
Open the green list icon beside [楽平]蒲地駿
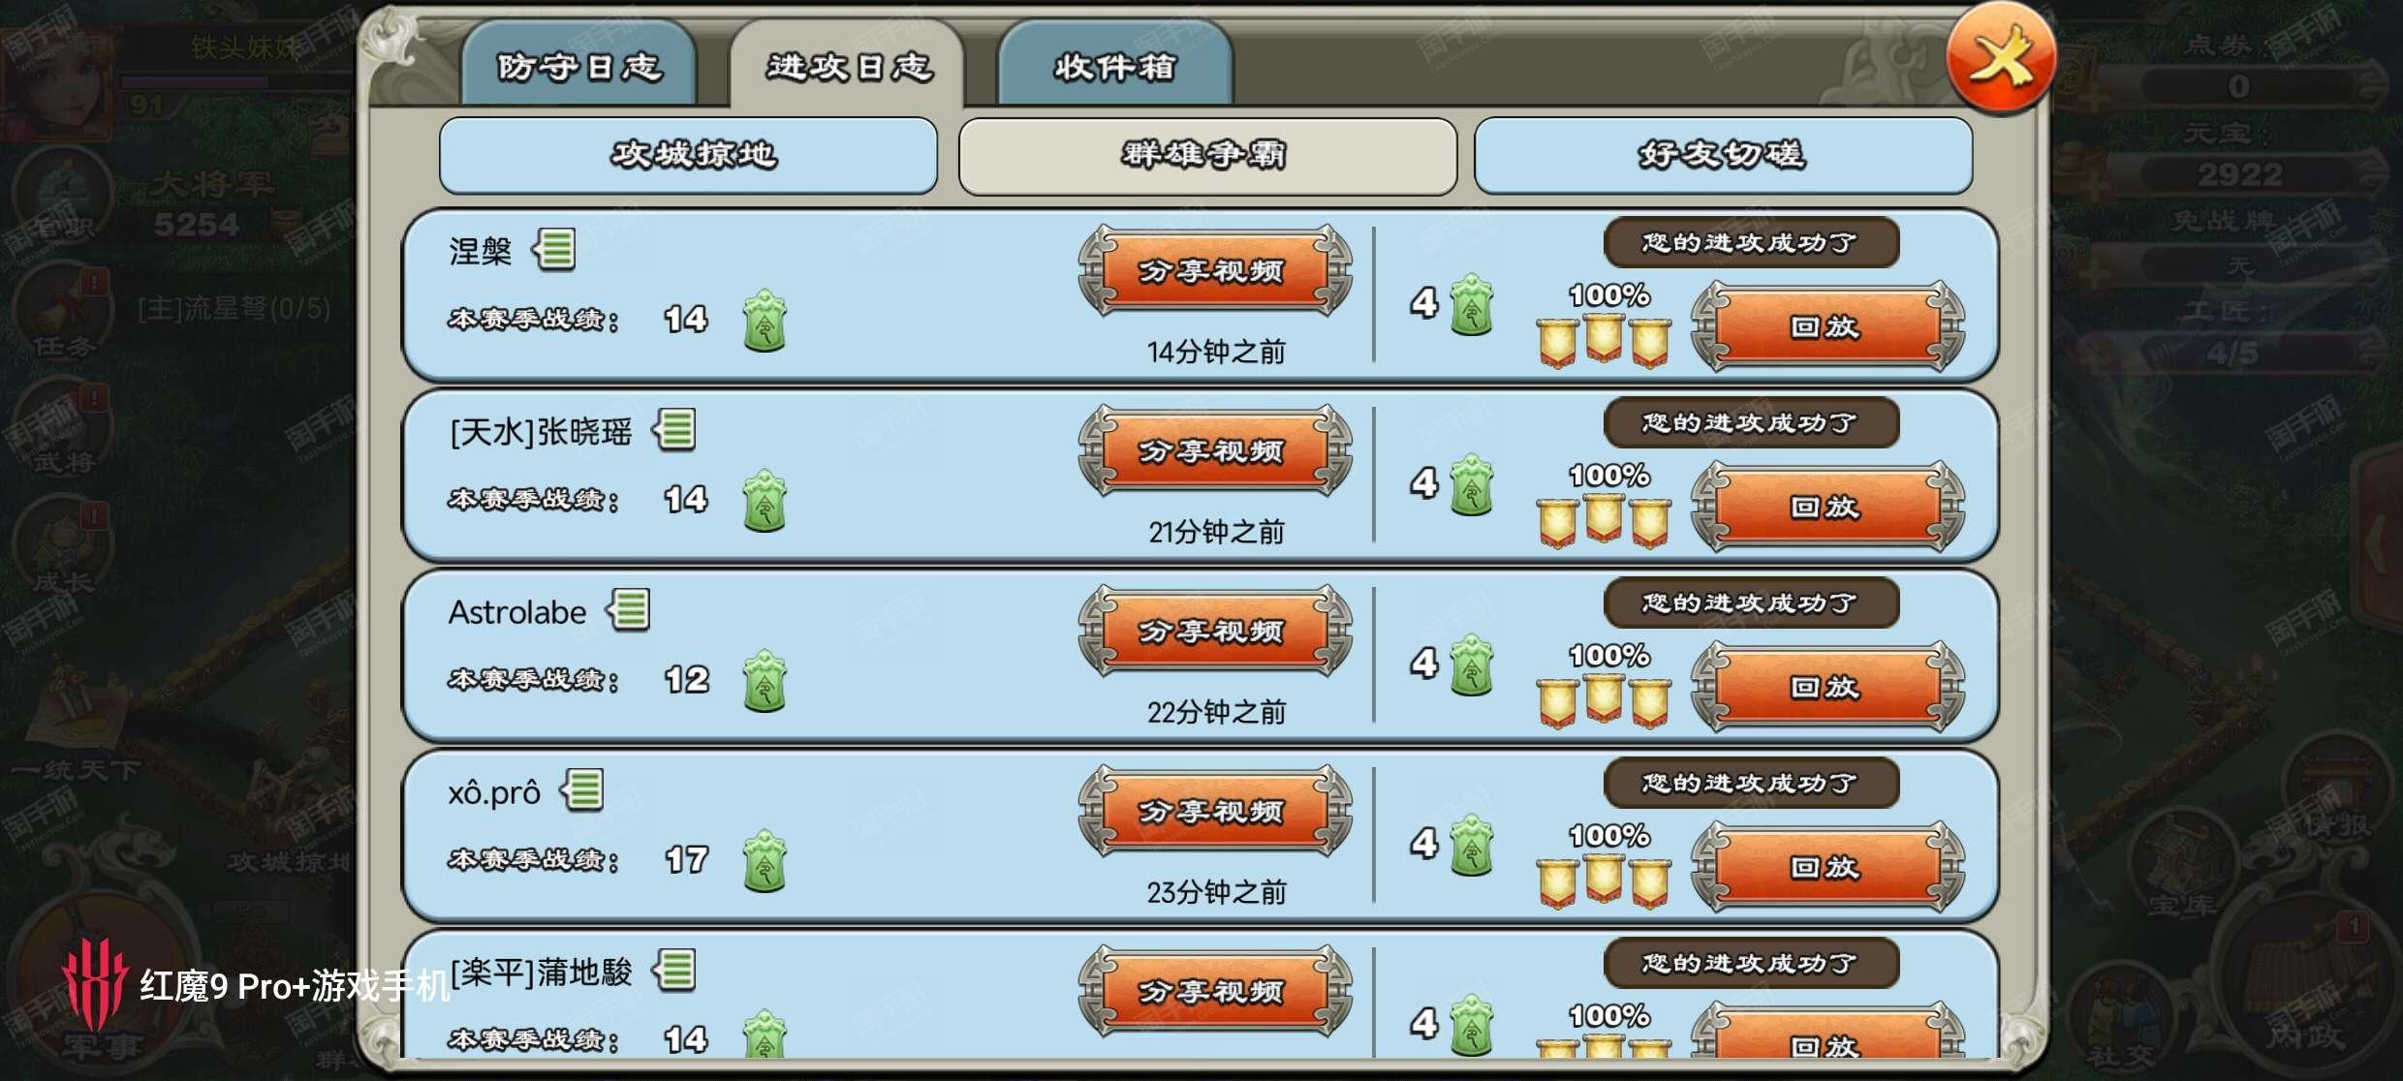pos(674,971)
